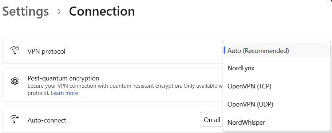The width and height of the screenshot is (332, 133).
Task: Expand the Auto-connect 'On all' dropdown
Action: [x=211, y=119]
